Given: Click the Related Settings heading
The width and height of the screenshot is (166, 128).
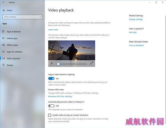Looking at the screenshot, I should 136,16.
